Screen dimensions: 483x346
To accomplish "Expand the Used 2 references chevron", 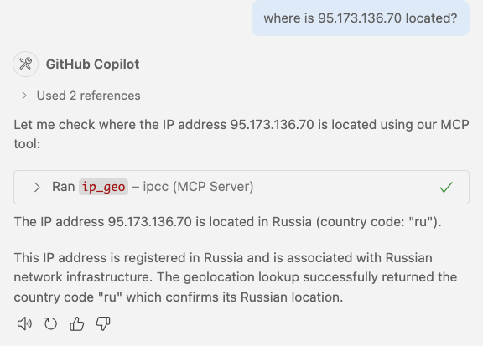I will [x=24, y=96].
